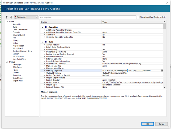Open the Common configuration dropdown

(26, 17)
